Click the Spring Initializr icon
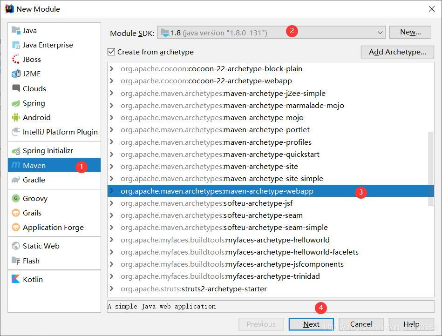Image resolution: width=442 pixels, height=336 pixels. pyautogui.click(x=16, y=151)
